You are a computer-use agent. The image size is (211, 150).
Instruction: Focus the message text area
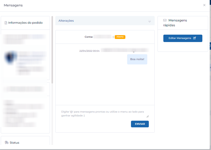tap(105, 113)
